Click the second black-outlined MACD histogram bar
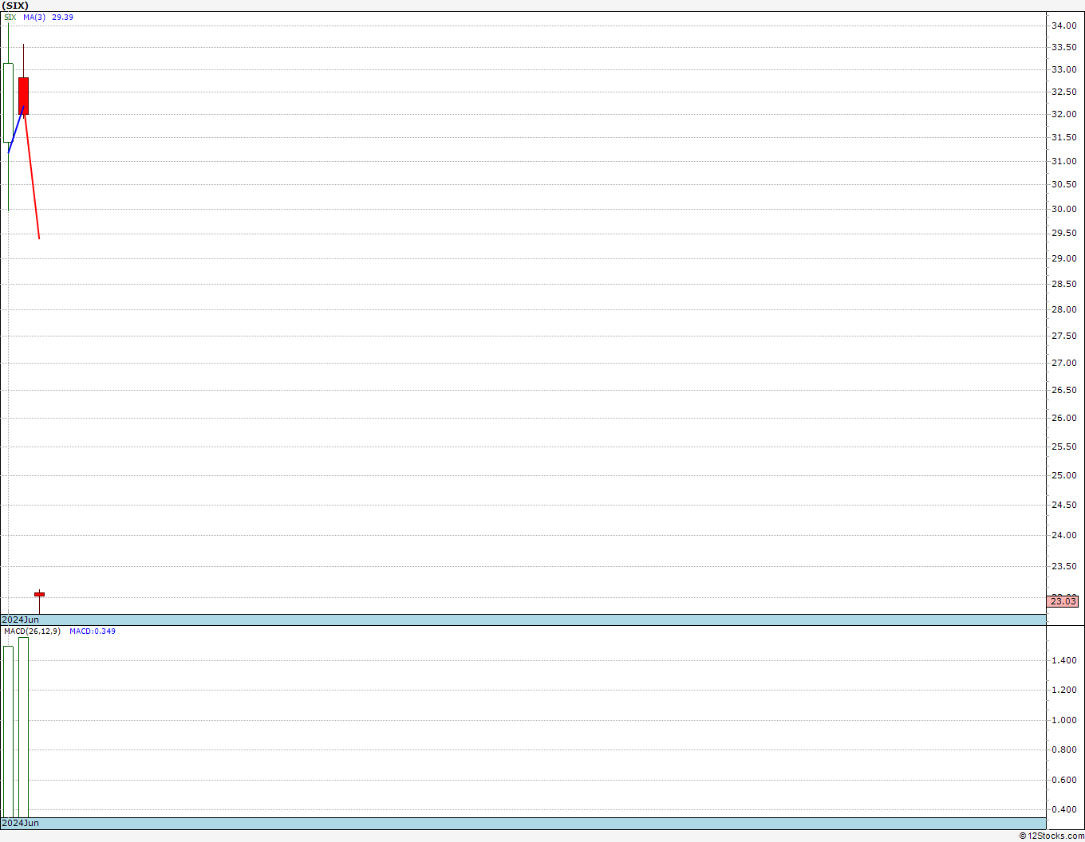1085x842 pixels. [24, 727]
